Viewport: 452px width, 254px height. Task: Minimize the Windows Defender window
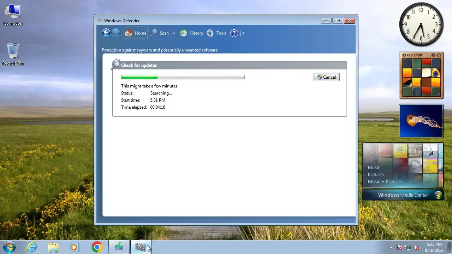pos(326,21)
